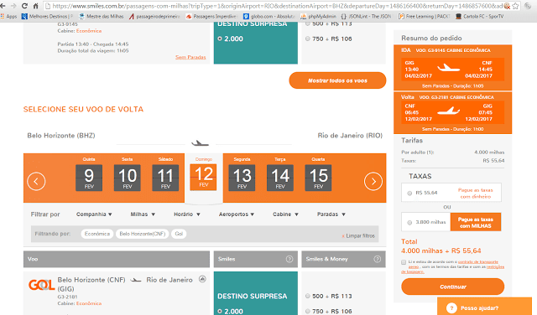537x315 pixels.
Task: Check the contrato de transporte agreement box
Action: (x=404, y=262)
